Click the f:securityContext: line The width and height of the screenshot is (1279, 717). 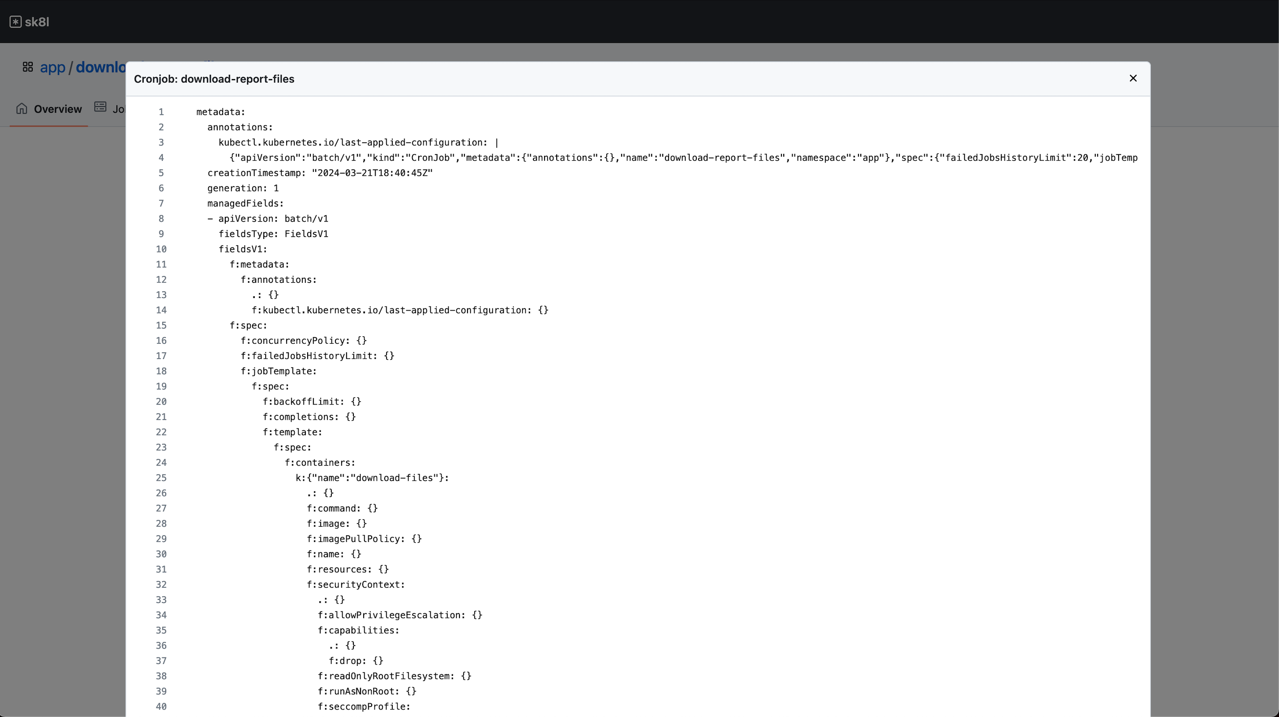point(356,585)
